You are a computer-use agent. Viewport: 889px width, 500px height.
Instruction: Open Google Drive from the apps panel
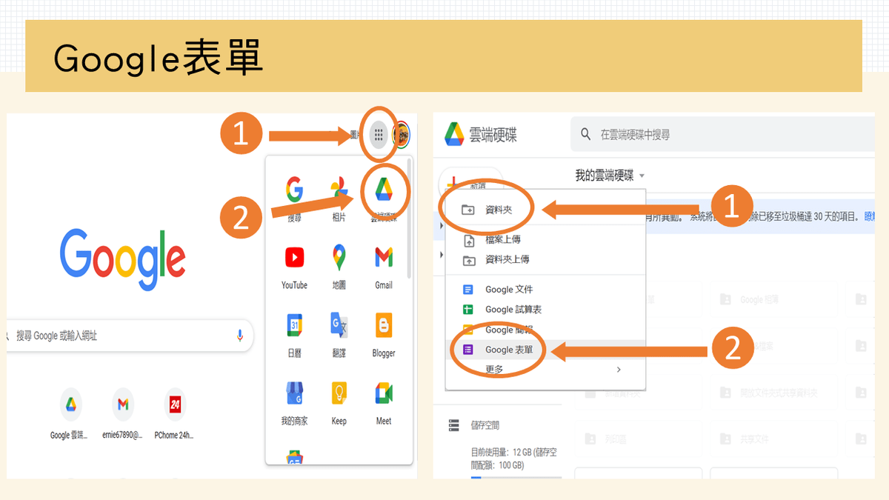click(x=383, y=199)
